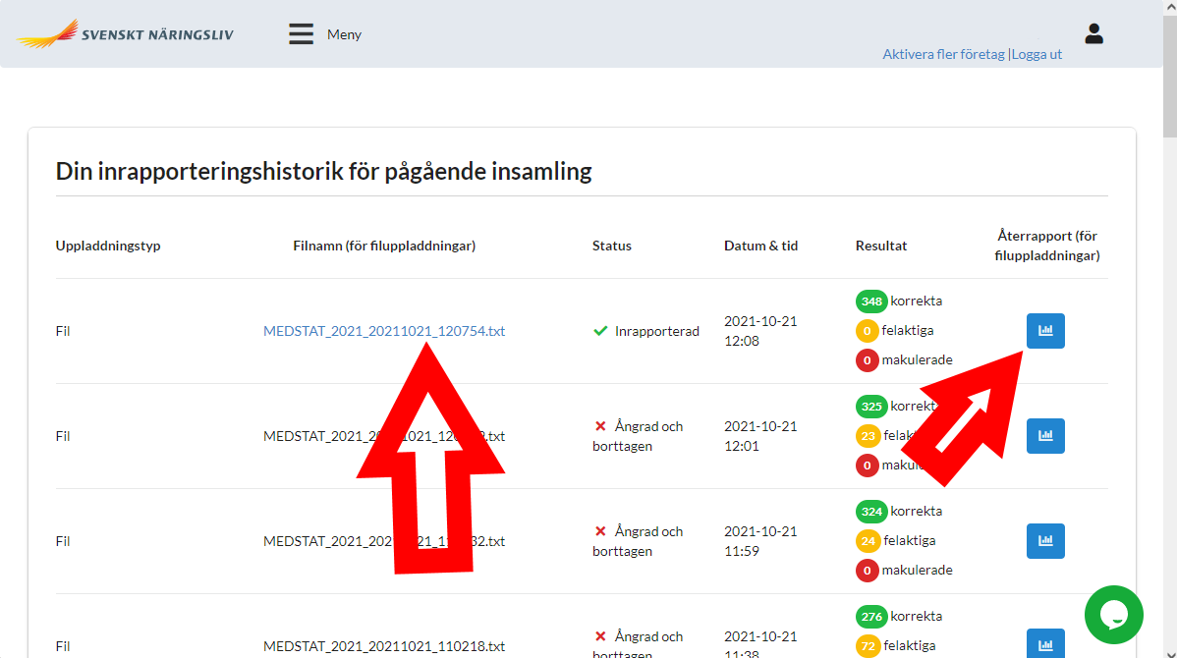Click Aktivera fler företag link

click(x=943, y=55)
